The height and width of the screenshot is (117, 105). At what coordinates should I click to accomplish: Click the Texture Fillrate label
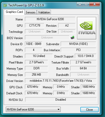coord(60,63)
